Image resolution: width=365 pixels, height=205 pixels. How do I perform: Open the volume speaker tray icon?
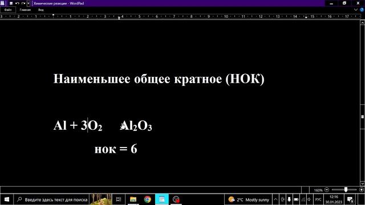coord(309,199)
